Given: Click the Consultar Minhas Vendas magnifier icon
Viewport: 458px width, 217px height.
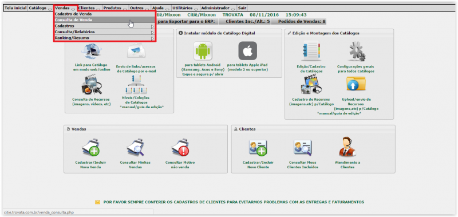Looking at the screenshot, I should (x=135, y=148).
